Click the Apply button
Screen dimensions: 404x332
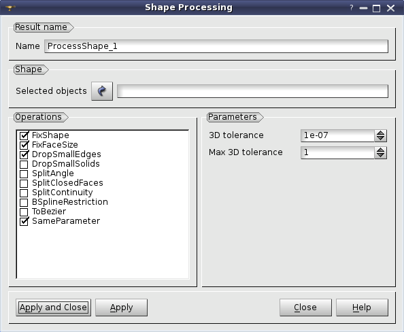[x=121, y=308]
